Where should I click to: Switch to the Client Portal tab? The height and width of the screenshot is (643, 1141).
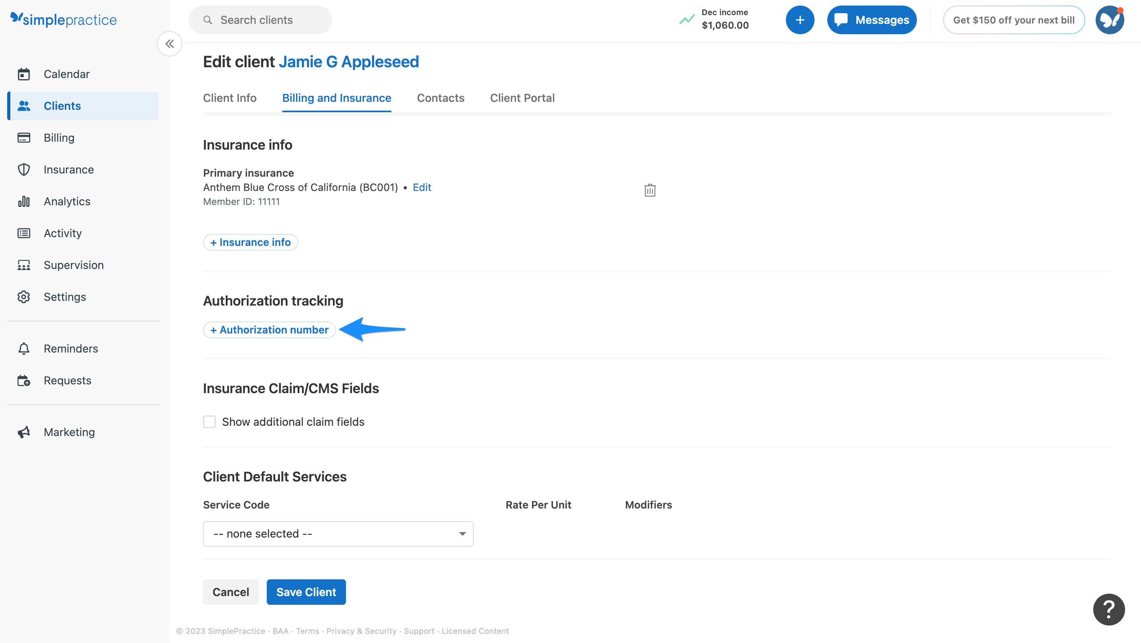522,98
